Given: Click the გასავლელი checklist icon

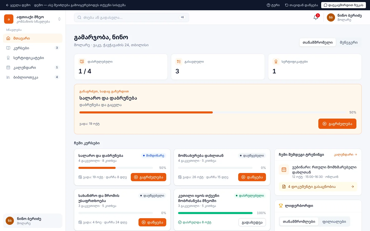Looking at the screenshot, I should [x=179, y=62].
